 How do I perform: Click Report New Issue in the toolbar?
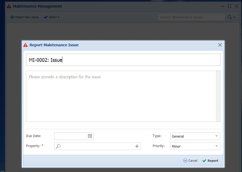coord(24,17)
